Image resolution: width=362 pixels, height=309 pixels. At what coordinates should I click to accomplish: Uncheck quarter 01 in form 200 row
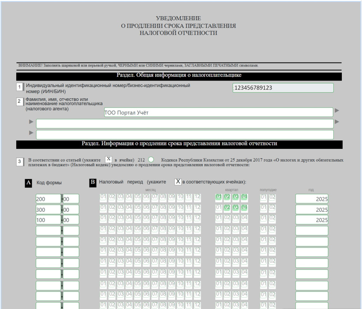pos(219,197)
